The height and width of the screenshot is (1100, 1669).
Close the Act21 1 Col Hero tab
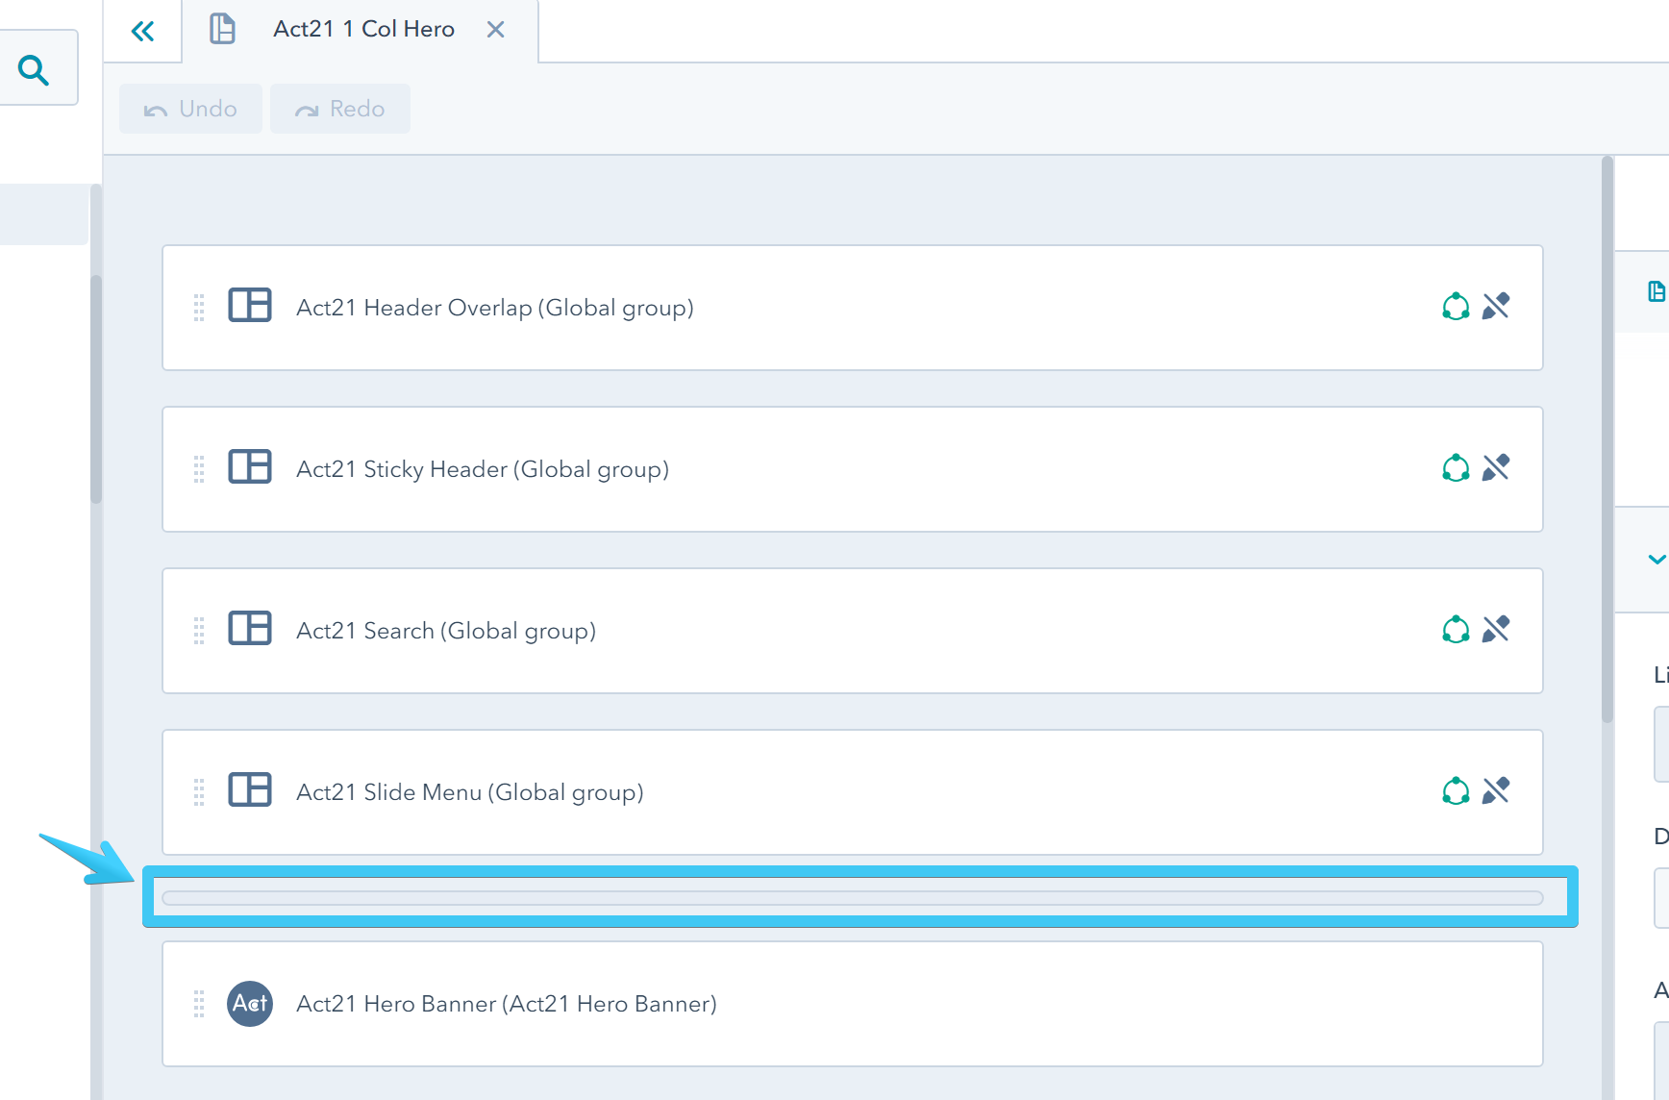(x=495, y=29)
